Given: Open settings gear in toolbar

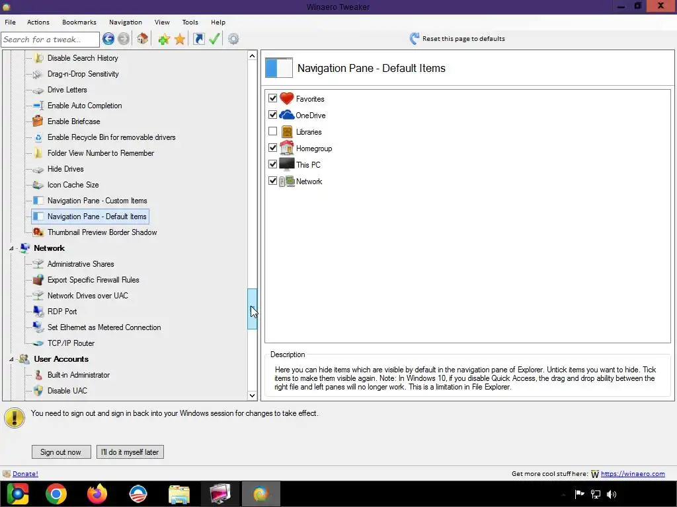Looking at the screenshot, I should [233, 39].
